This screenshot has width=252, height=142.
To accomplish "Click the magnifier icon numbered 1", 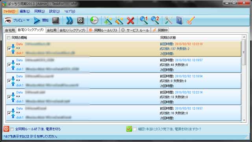I will [144, 20].
